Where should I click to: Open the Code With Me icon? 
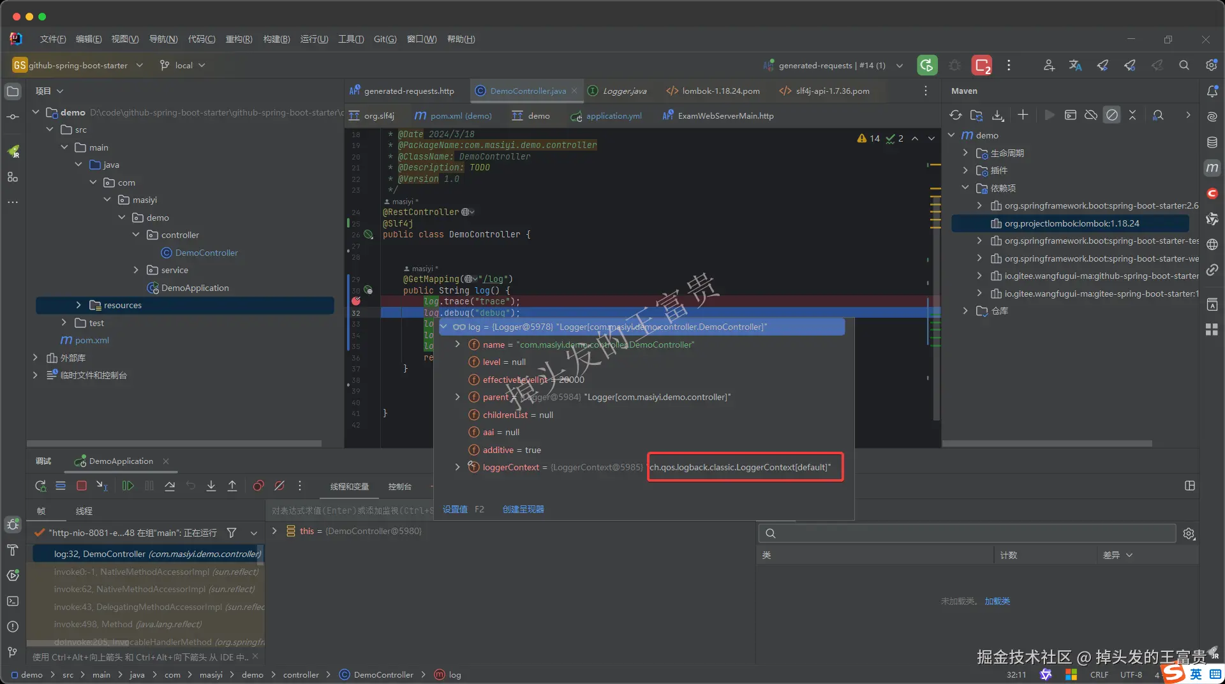point(1049,65)
